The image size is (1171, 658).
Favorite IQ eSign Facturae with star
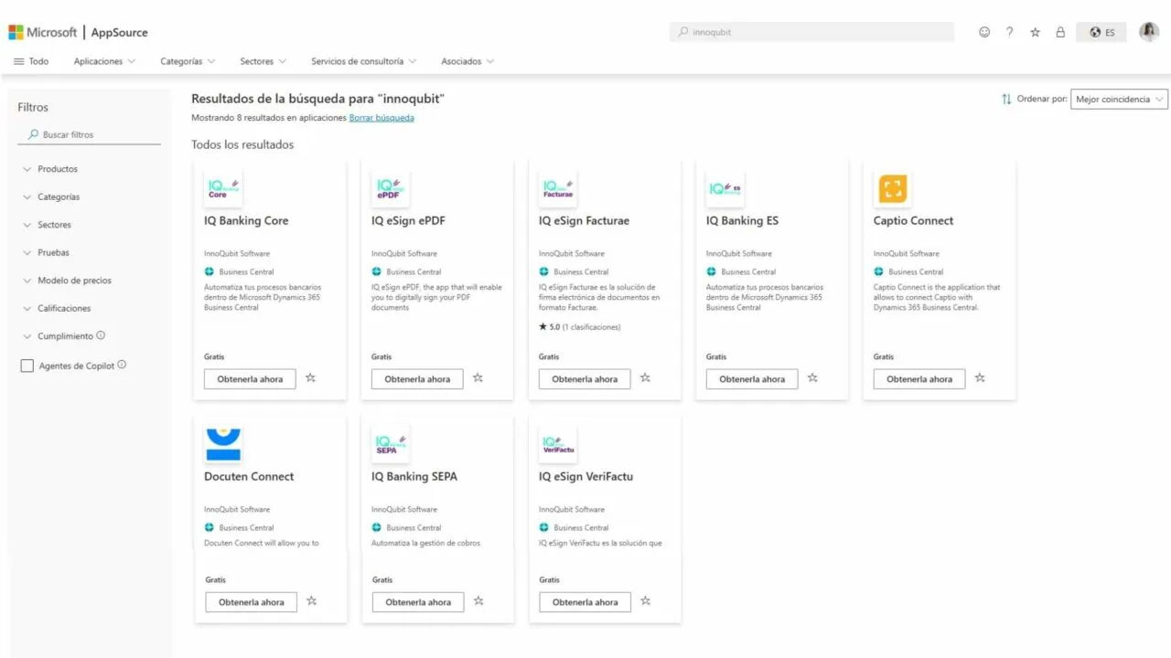tap(645, 377)
